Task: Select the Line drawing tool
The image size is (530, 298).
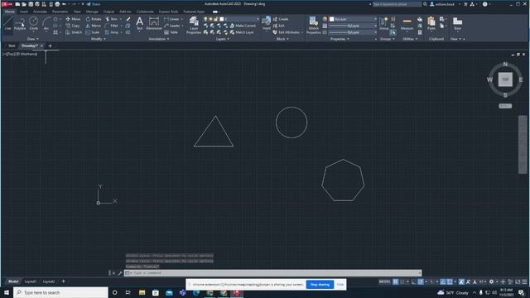Action: point(7,24)
